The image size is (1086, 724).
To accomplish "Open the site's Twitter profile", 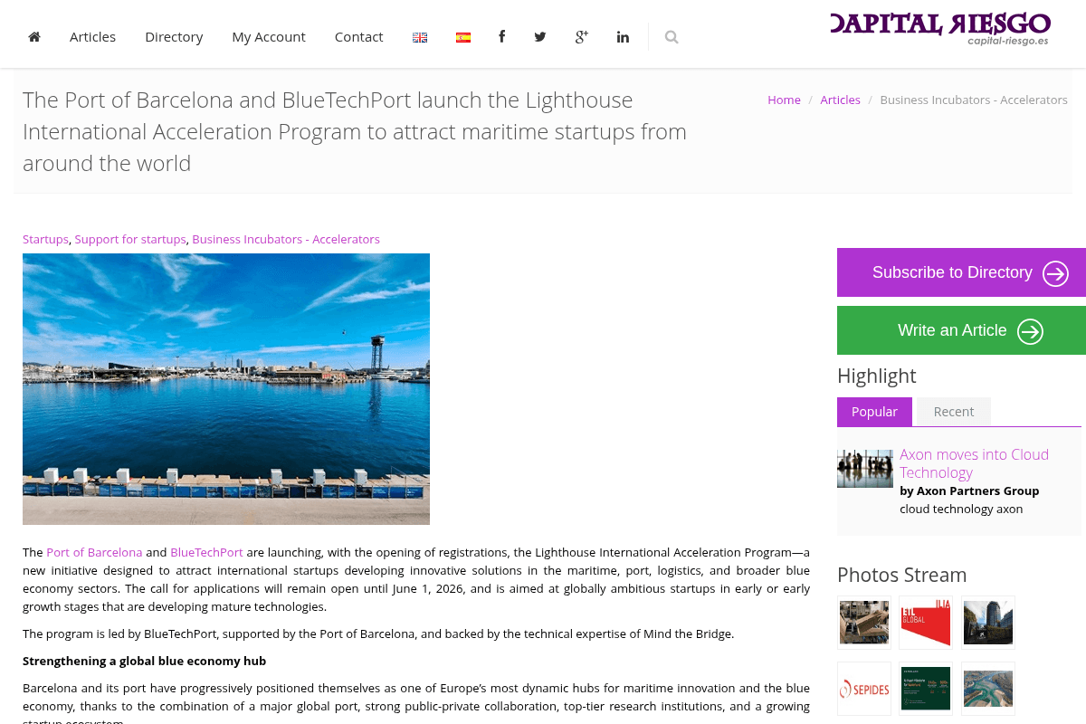I will (x=540, y=36).
